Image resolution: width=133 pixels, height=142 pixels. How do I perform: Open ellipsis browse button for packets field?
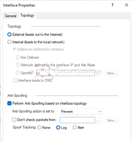(x=98, y=120)
